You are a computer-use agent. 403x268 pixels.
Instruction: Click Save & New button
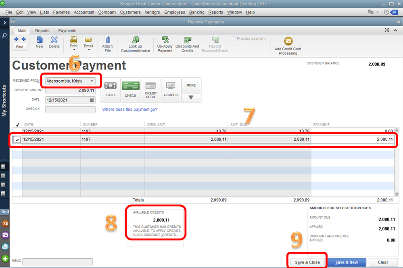347,262
